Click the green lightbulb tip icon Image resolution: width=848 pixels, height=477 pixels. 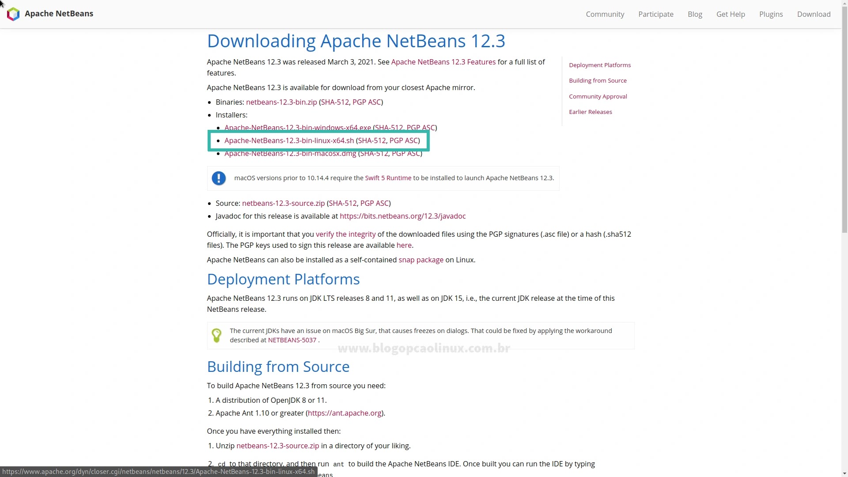(216, 336)
